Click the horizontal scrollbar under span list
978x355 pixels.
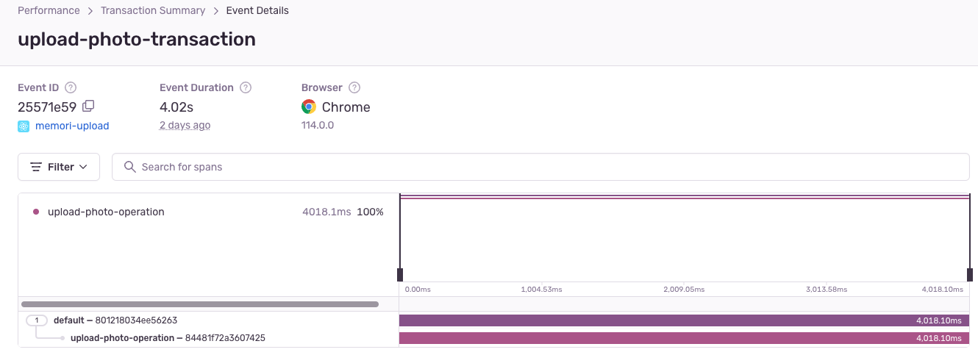(x=200, y=304)
